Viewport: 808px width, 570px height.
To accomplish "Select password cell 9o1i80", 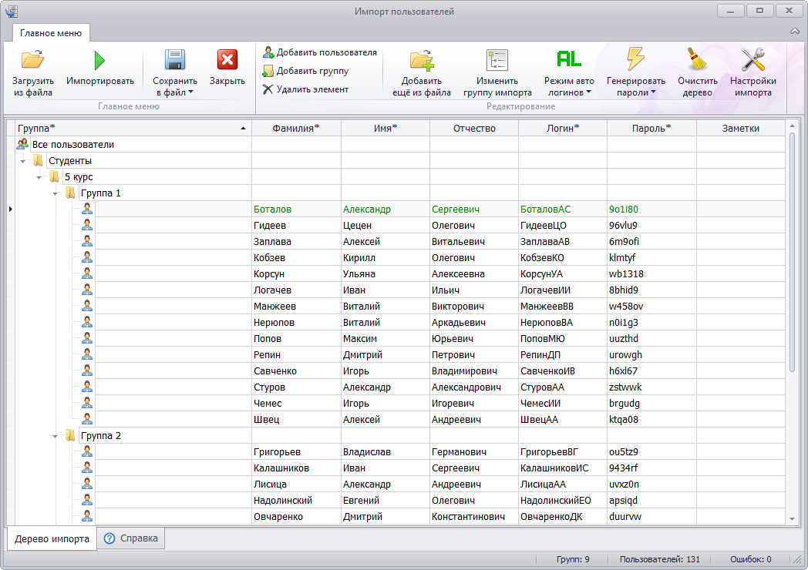I will [651, 209].
